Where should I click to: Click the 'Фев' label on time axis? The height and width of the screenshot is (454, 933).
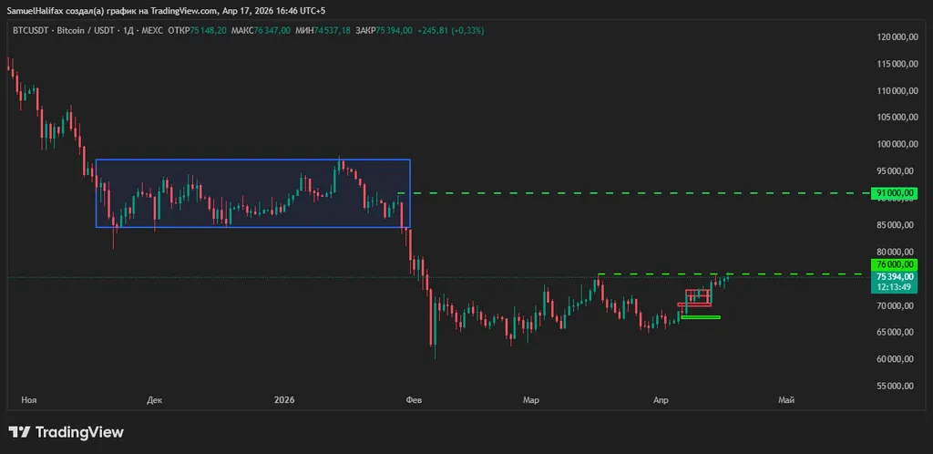[x=414, y=399]
